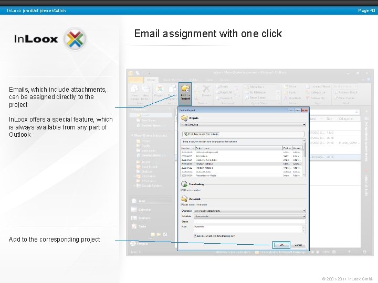This screenshot has height=283, width=378.
Task: Click the Projects folder icon in dialog
Action: click(184, 118)
